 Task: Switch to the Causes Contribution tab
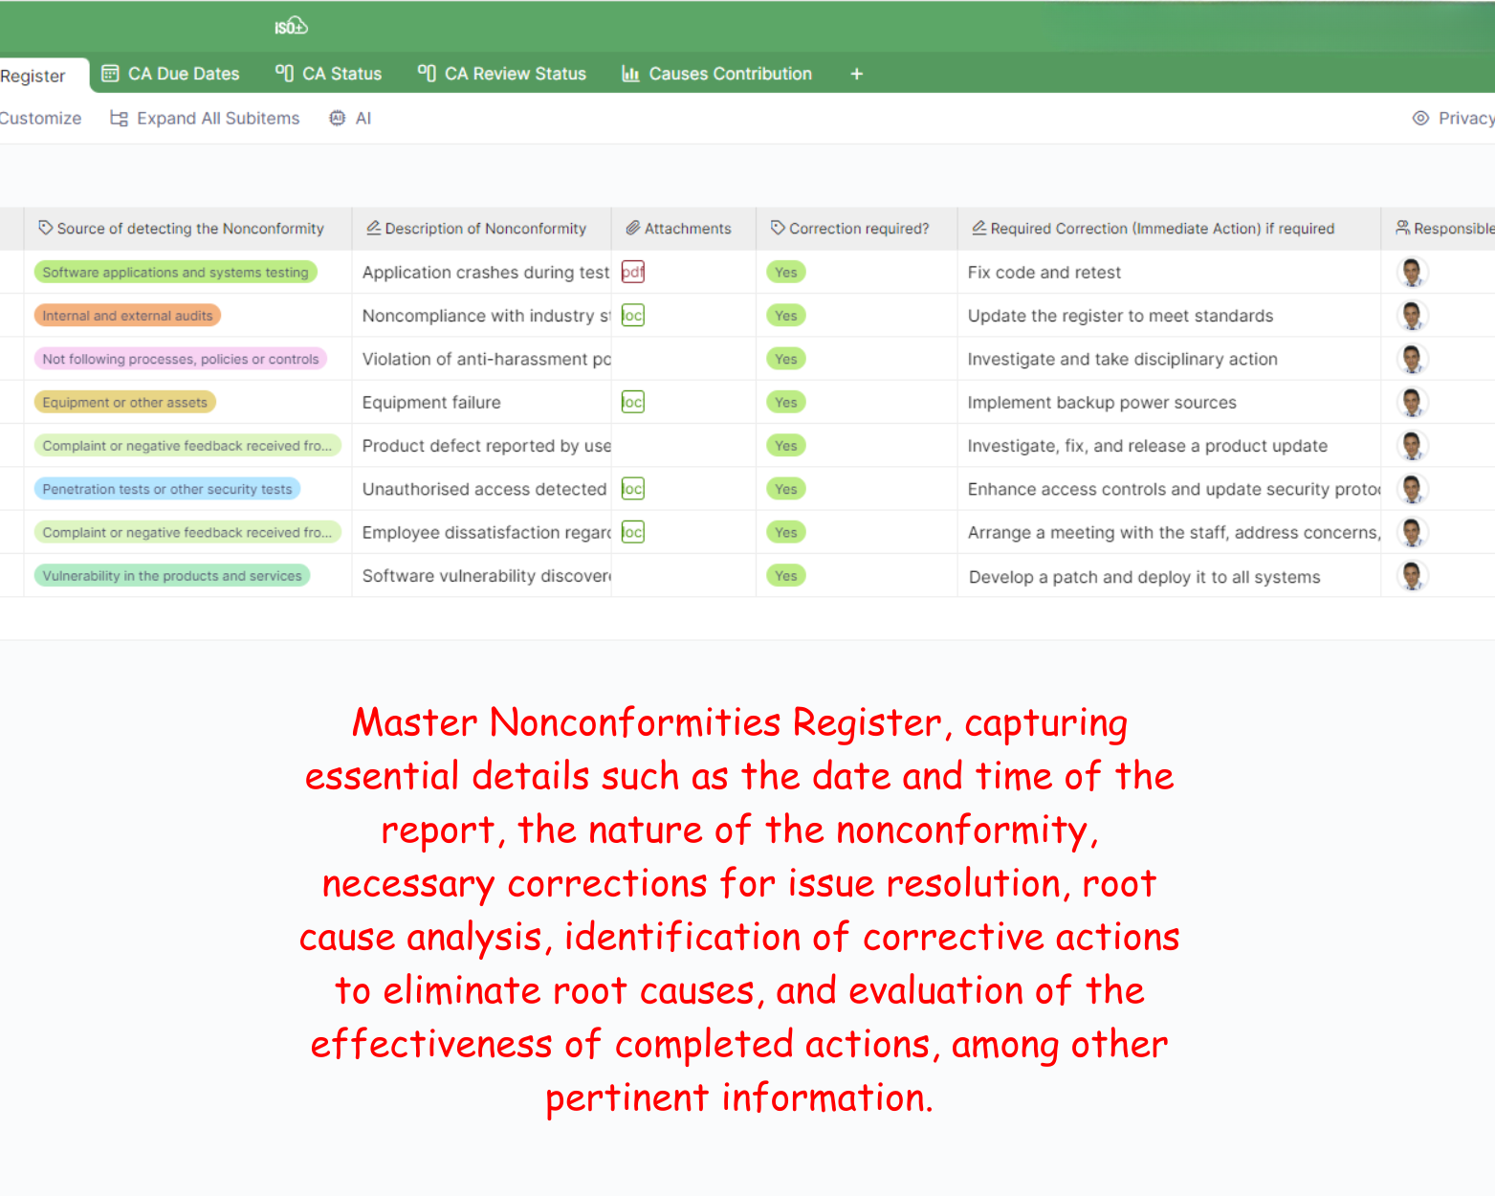pyautogui.click(x=716, y=74)
